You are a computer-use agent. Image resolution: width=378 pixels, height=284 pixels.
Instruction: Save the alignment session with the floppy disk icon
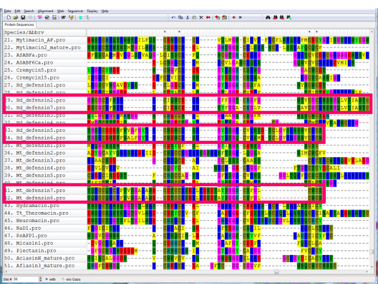pyautogui.click(x=23, y=18)
